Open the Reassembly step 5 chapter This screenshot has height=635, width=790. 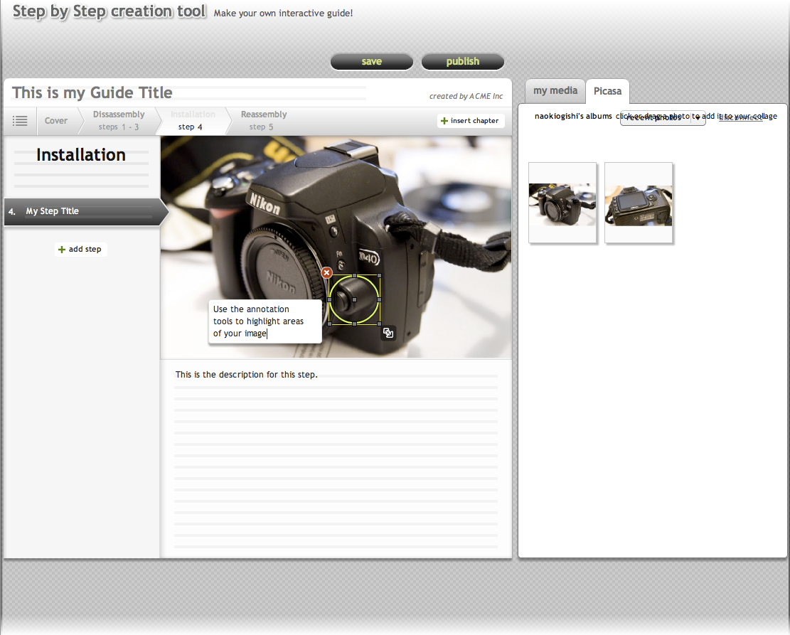(264, 121)
